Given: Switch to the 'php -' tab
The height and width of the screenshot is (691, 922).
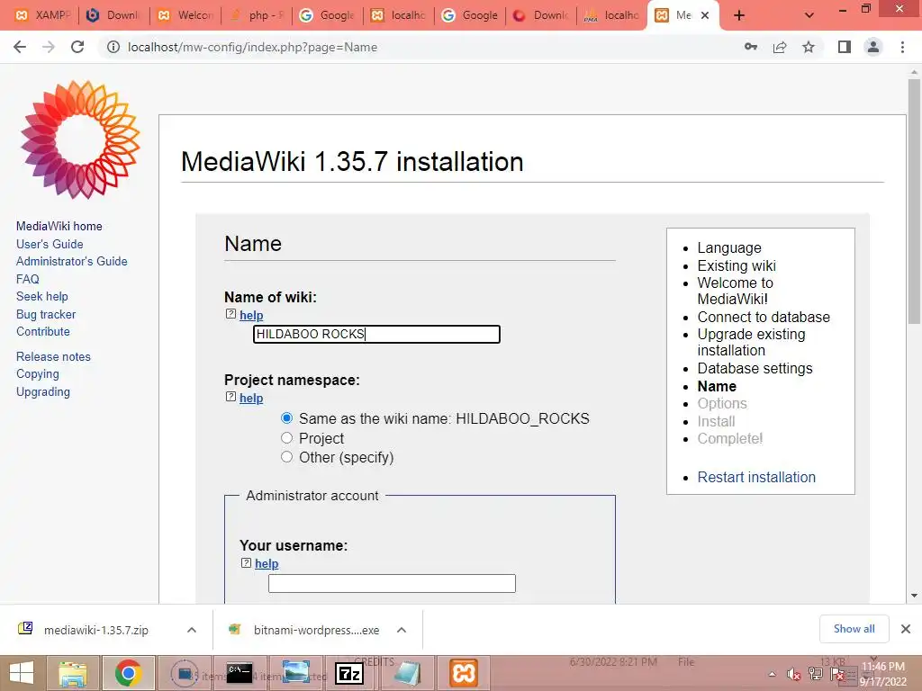Looking at the screenshot, I should point(258,15).
